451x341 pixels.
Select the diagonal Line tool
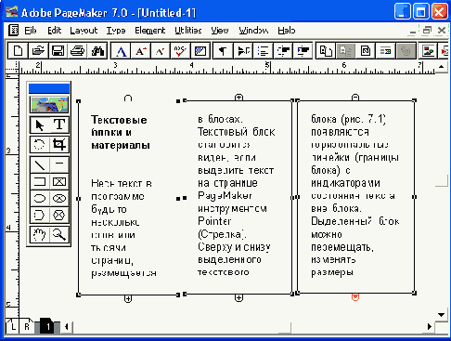(x=40, y=164)
